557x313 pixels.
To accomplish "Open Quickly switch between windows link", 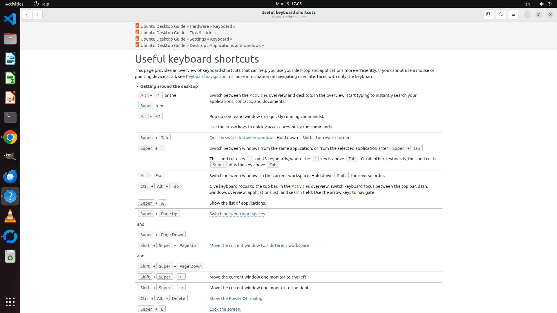I will (x=242, y=138).
